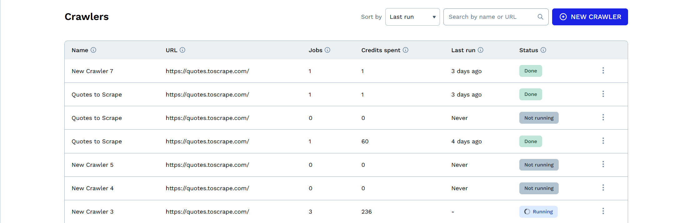Open the New Crawler 3 URL link
The width and height of the screenshot is (689, 223).
[x=207, y=212]
